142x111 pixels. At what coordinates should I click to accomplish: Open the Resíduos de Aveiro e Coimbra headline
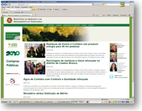pyautogui.click(x=72, y=45)
